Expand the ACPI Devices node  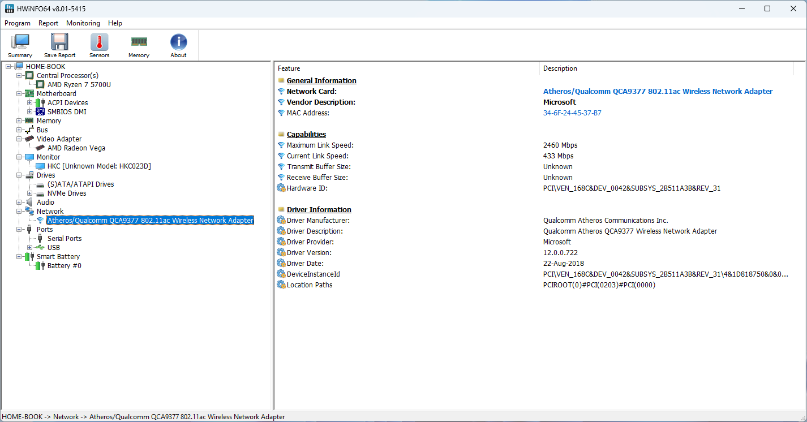click(x=30, y=103)
